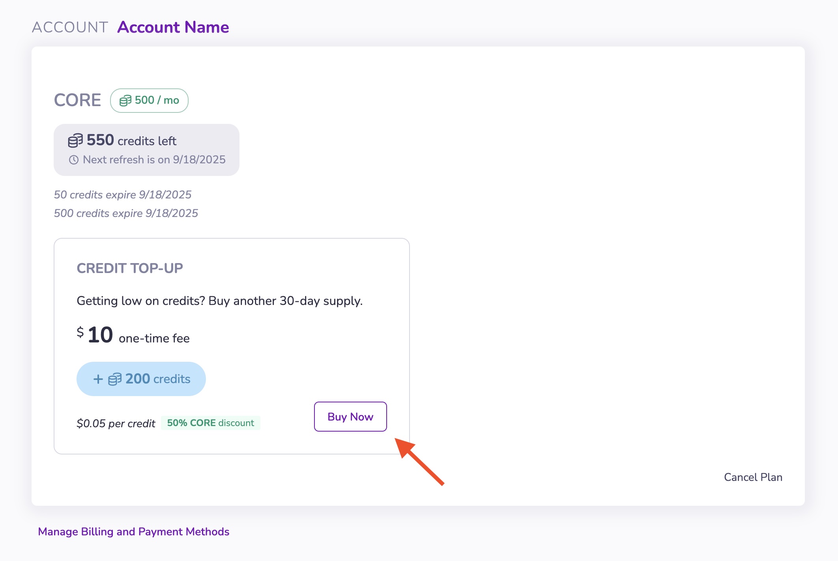Click the clock icon near next refresh date

tap(73, 160)
